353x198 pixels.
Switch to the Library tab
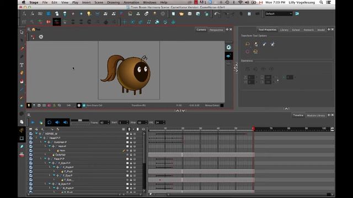[x=284, y=30]
